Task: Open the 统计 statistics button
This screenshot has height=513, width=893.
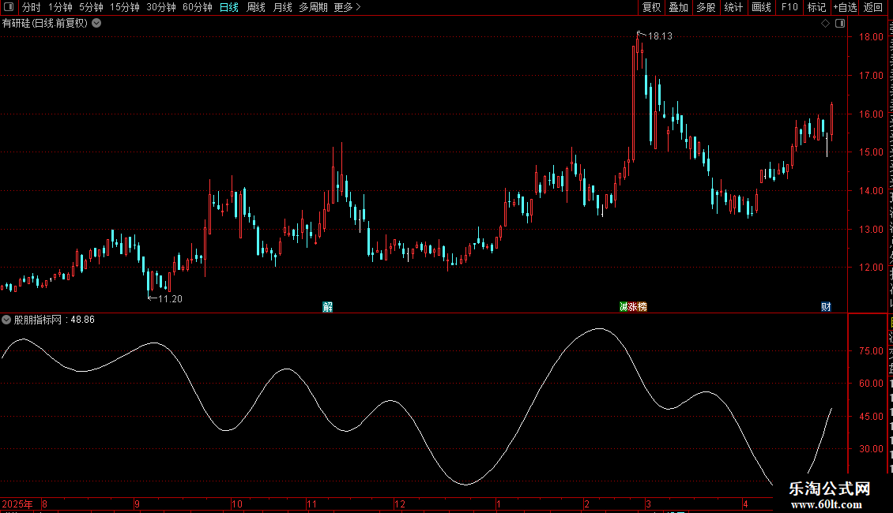Action: [733, 7]
